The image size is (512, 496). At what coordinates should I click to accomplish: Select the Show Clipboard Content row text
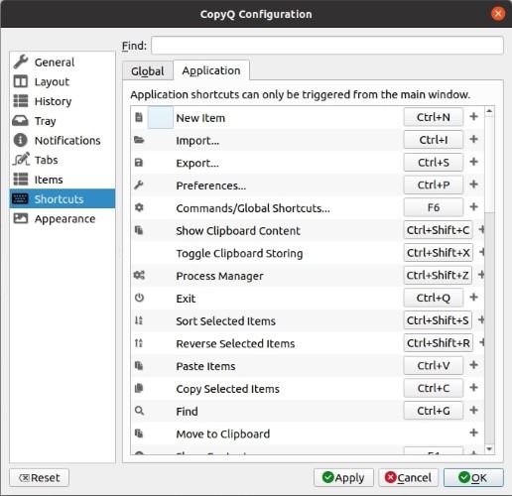(x=238, y=231)
